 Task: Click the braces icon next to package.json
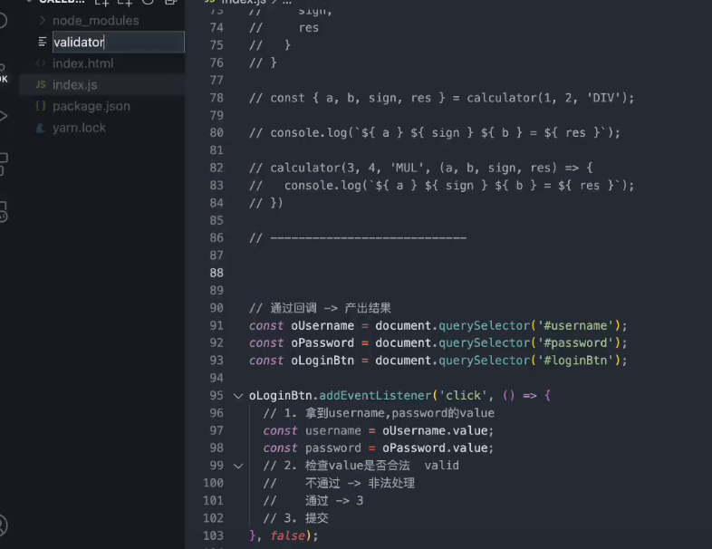[x=41, y=106]
